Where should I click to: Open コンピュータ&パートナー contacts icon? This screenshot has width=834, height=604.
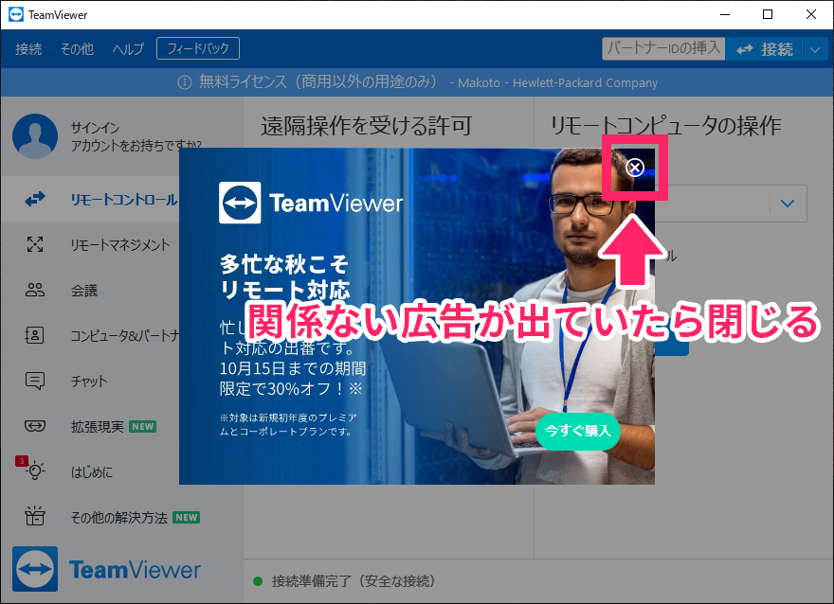point(35,336)
